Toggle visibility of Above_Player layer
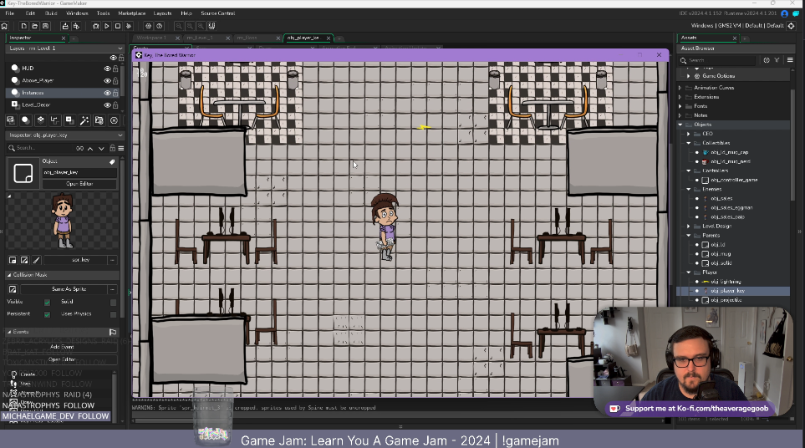The width and height of the screenshot is (805, 448). tap(107, 80)
